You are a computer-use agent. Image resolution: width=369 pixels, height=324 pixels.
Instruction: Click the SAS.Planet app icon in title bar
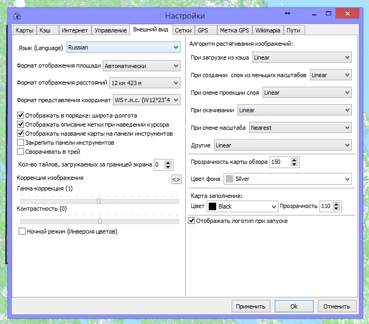pos(18,15)
